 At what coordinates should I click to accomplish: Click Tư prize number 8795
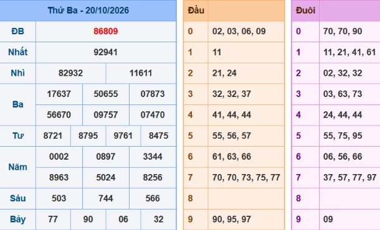click(x=88, y=136)
